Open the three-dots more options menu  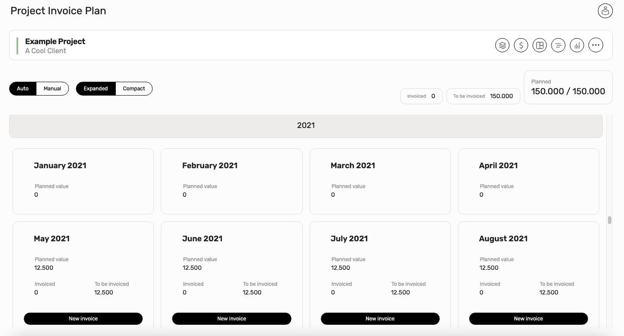(596, 45)
